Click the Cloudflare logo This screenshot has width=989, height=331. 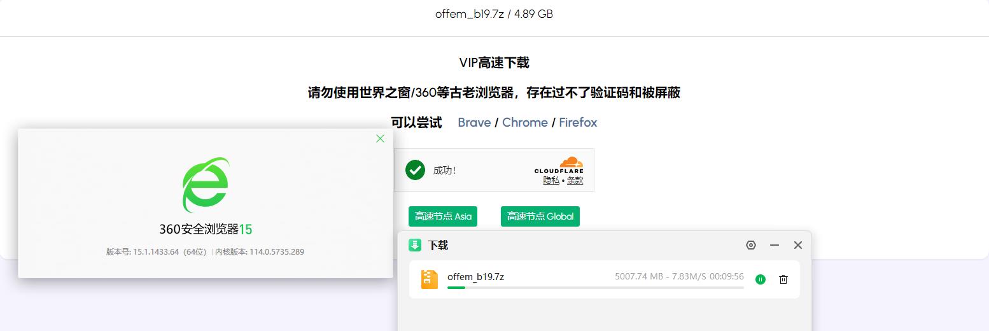pos(559,165)
